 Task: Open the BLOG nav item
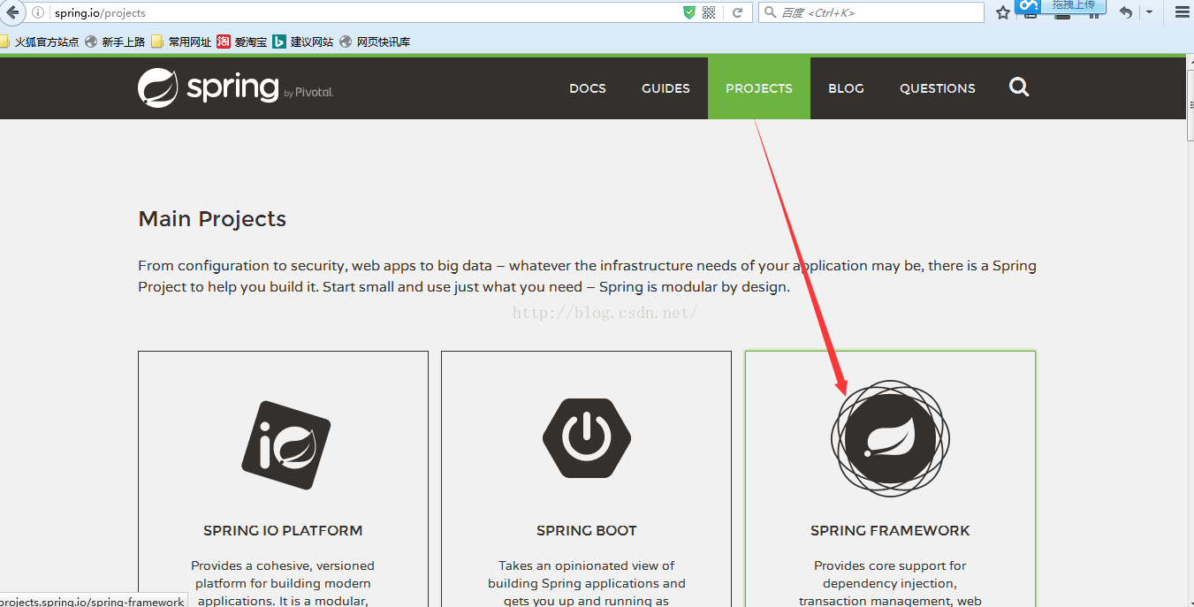coord(846,88)
